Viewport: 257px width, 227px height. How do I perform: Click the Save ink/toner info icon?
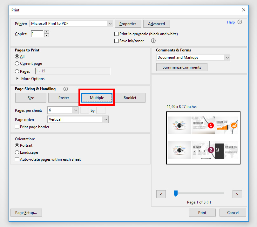153,41
